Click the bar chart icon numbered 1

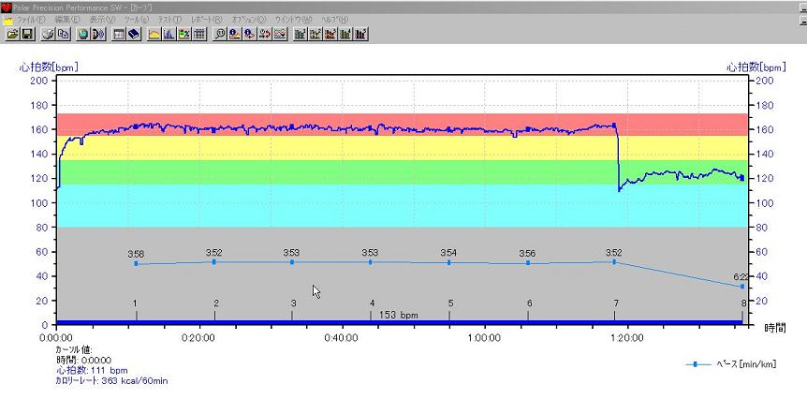click(301, 35)
